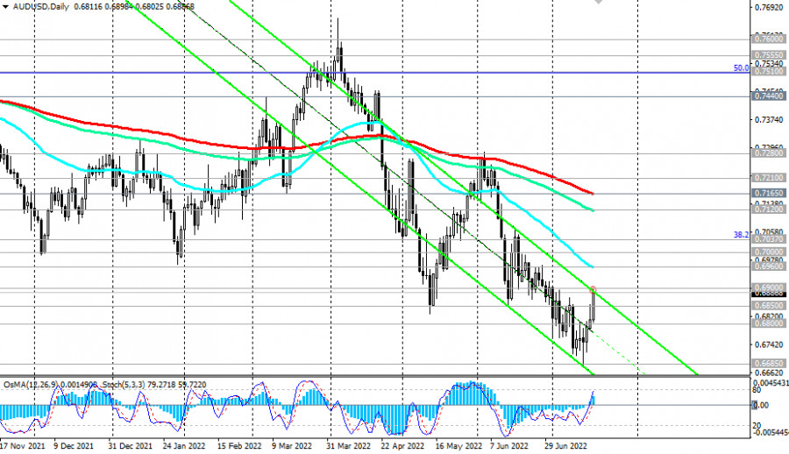Click the 38.2 Fibonacci level label
789x454 pixels.
(x=741, y=235)
